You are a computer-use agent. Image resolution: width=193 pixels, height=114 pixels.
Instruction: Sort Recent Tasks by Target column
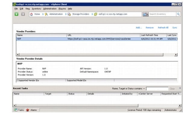(x=55, y=94)
